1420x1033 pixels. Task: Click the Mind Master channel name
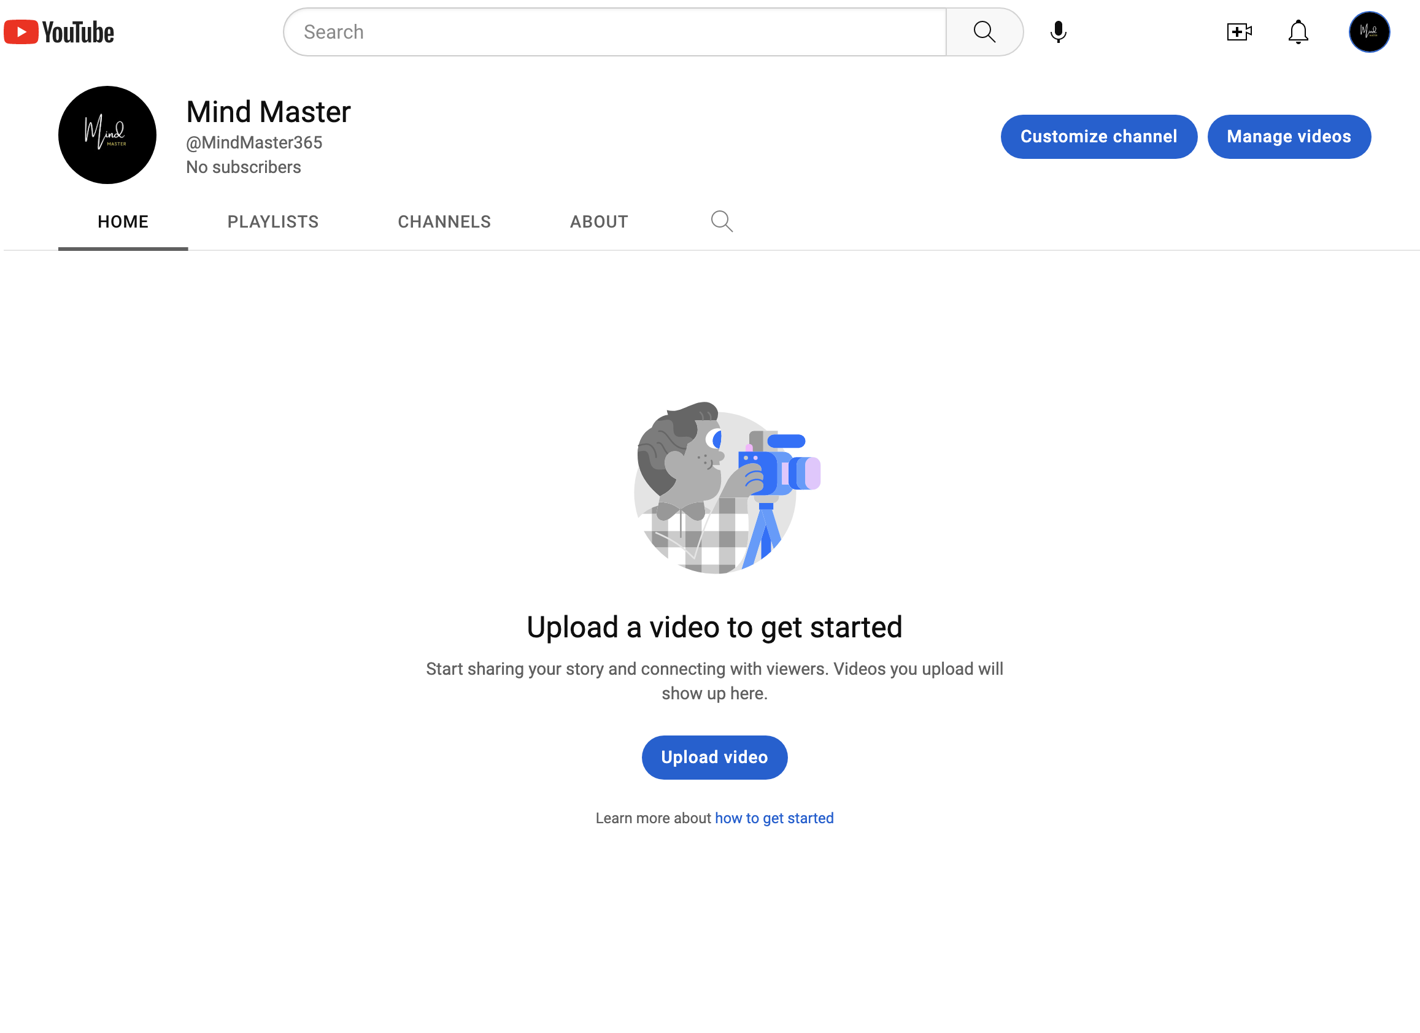(268, 112)
